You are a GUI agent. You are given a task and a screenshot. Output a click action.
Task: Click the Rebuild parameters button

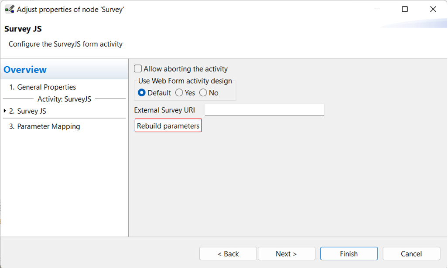[168, 126]
